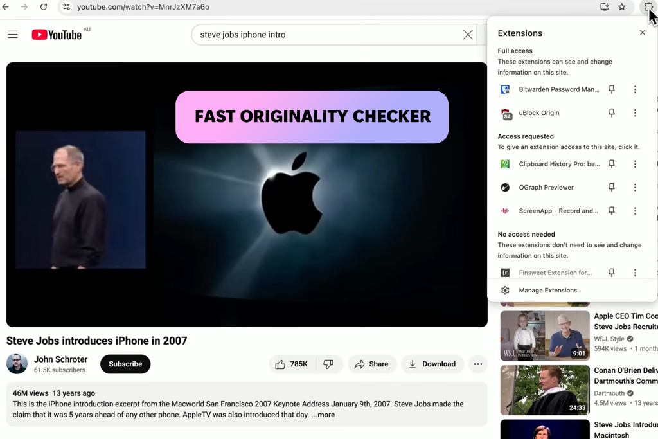Pin Clipboard History Pro to toolbar
Viewport: 658px width, 439px height.
pyautogui.click(x=612, y=164)
